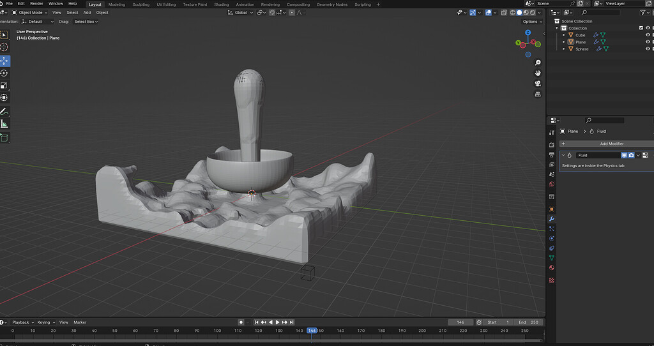Open the Particles properties tab
Screen dimensions: 654x346
click(x=552, y=229)
